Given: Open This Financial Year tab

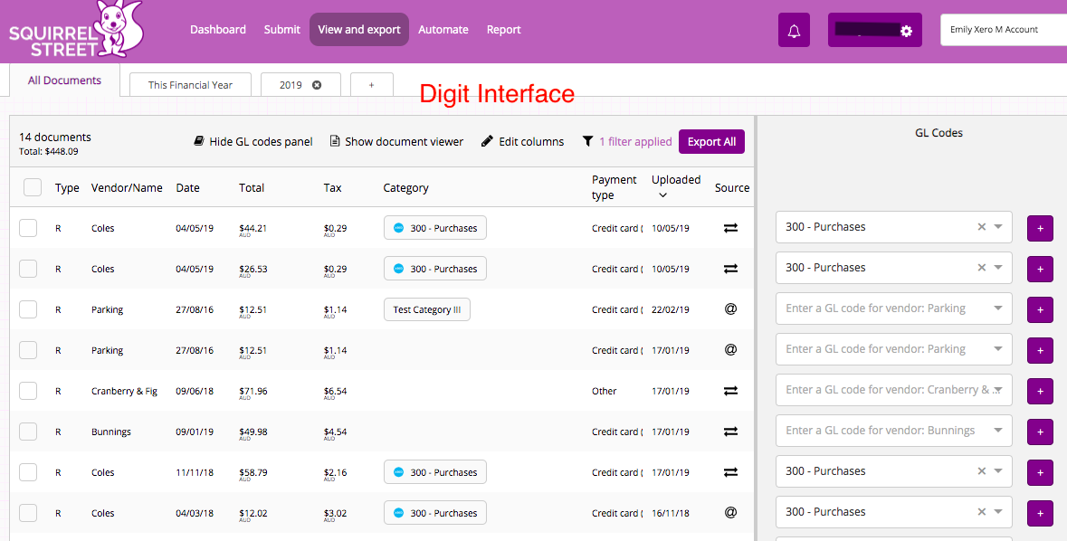Looking at the screenshot, I should (x=191, y=85).
